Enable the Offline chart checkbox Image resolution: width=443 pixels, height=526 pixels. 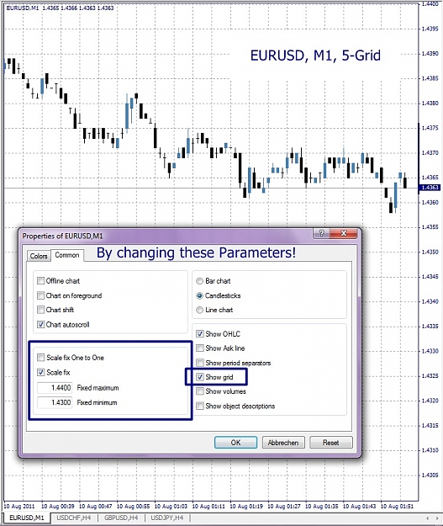click(x=41, y=280)
